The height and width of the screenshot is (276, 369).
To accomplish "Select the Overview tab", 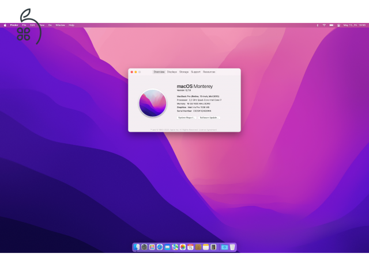I will [159, 72].
